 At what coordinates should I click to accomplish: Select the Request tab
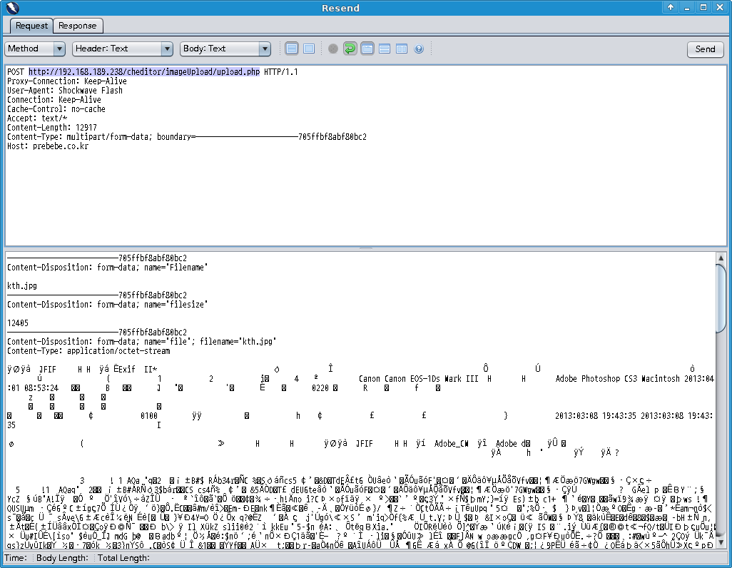[31, 26]
